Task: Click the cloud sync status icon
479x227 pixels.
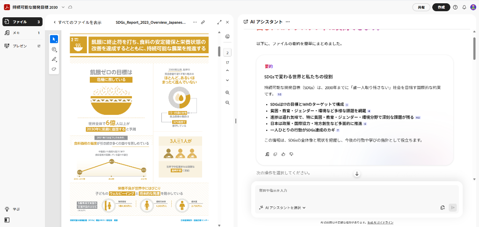Action: pos(71,7)
